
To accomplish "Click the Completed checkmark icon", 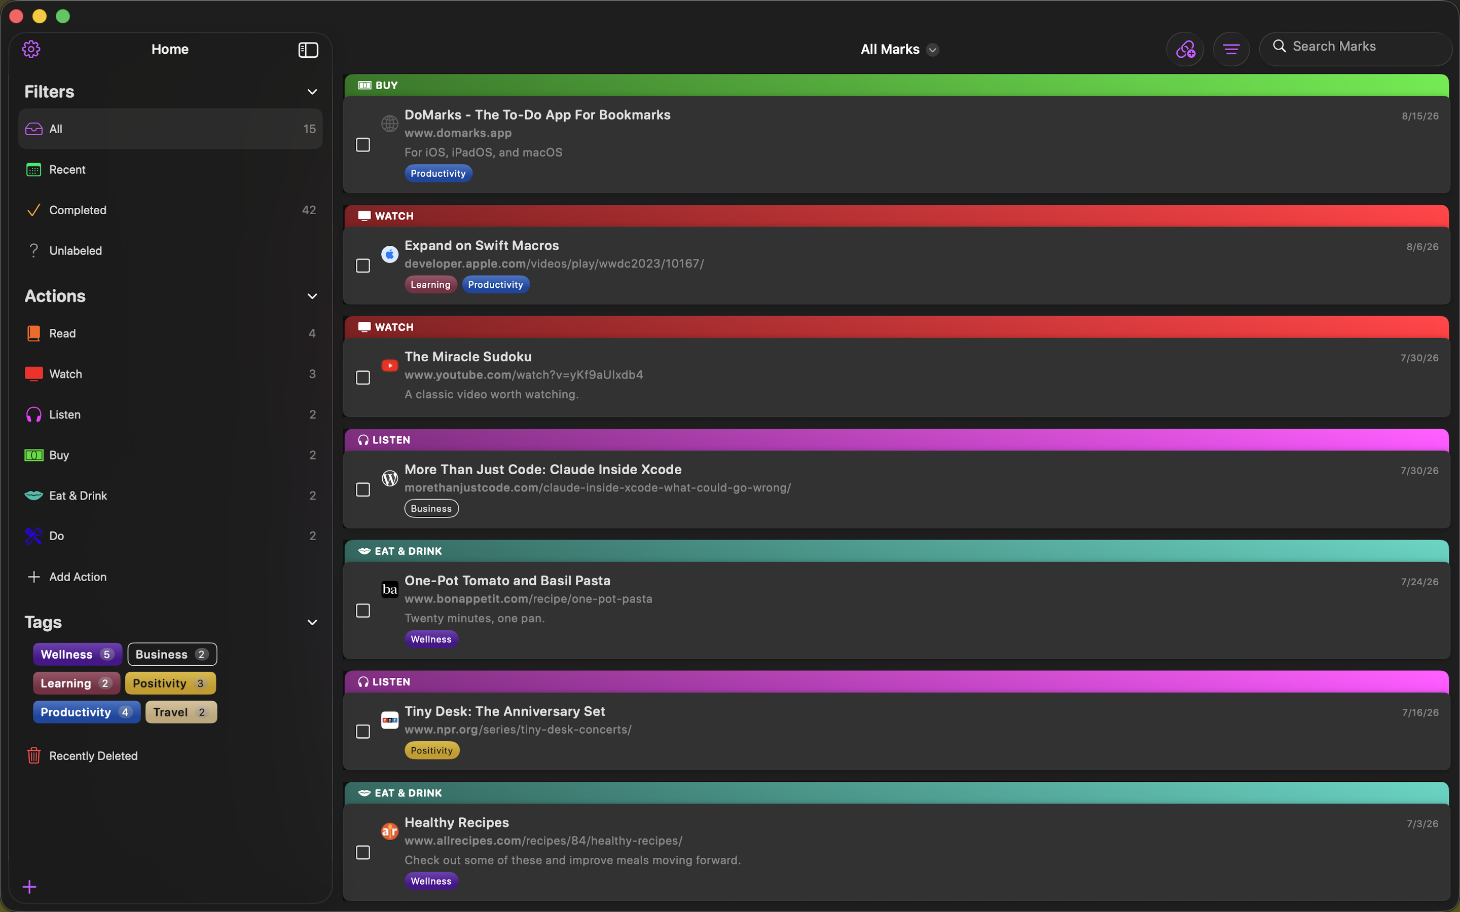I will (x=34, y=210).
